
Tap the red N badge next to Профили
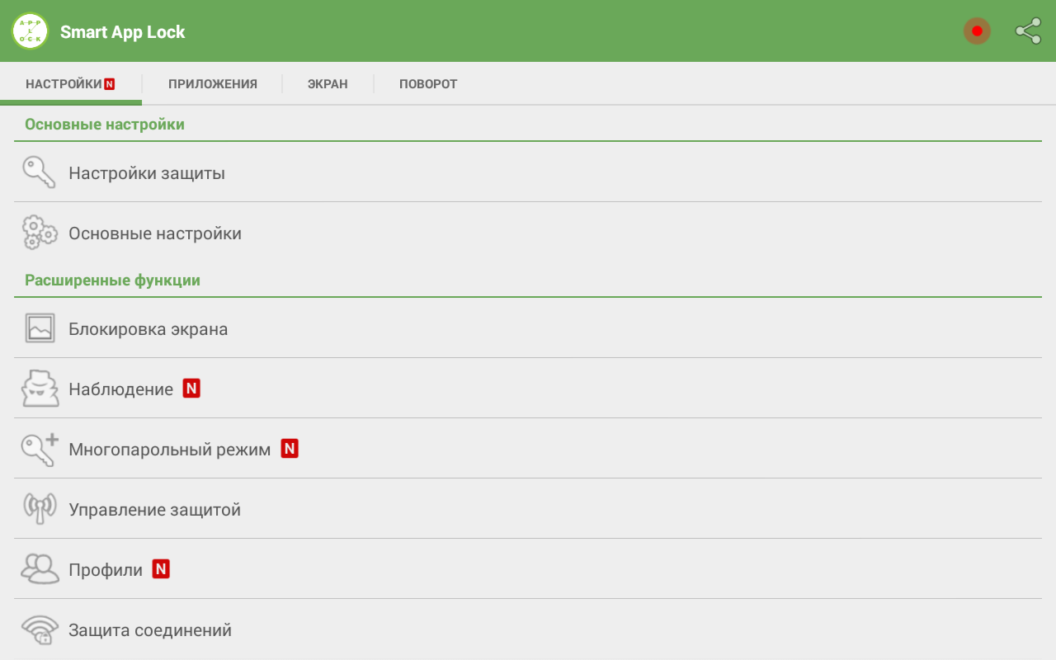(161, 569)
